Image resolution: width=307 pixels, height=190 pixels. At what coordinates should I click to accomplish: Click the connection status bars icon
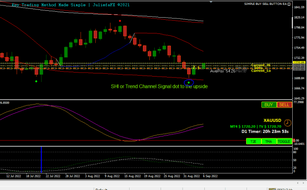272,189
